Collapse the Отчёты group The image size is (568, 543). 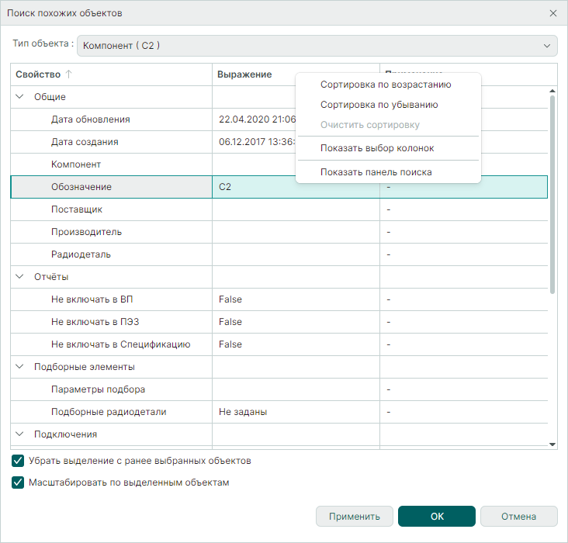19,277
